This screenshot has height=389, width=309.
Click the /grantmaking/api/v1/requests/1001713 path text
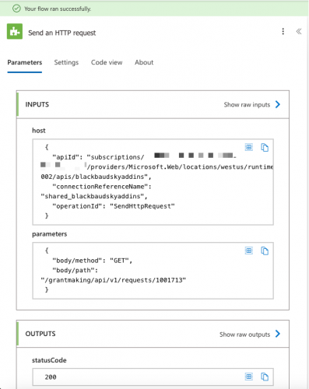[x=114, y=280]
